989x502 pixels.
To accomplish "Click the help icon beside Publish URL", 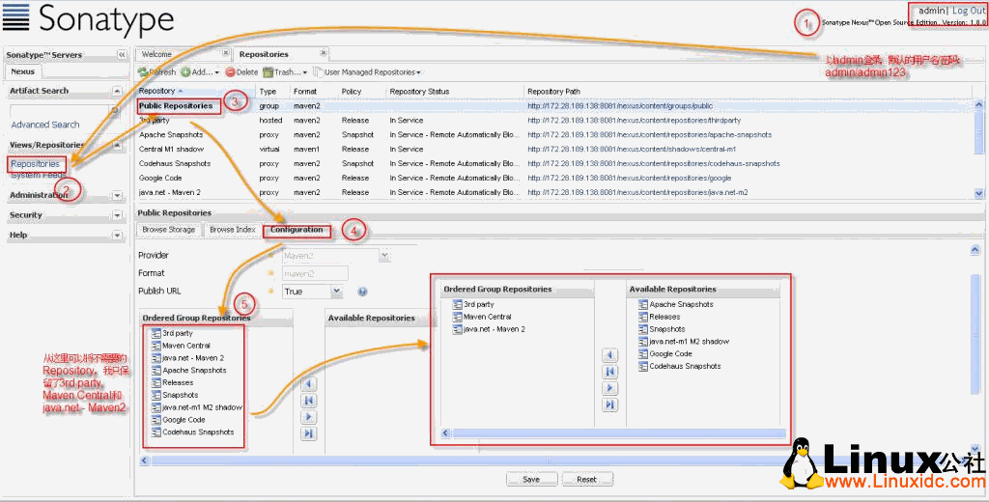I will click(363, 292).
